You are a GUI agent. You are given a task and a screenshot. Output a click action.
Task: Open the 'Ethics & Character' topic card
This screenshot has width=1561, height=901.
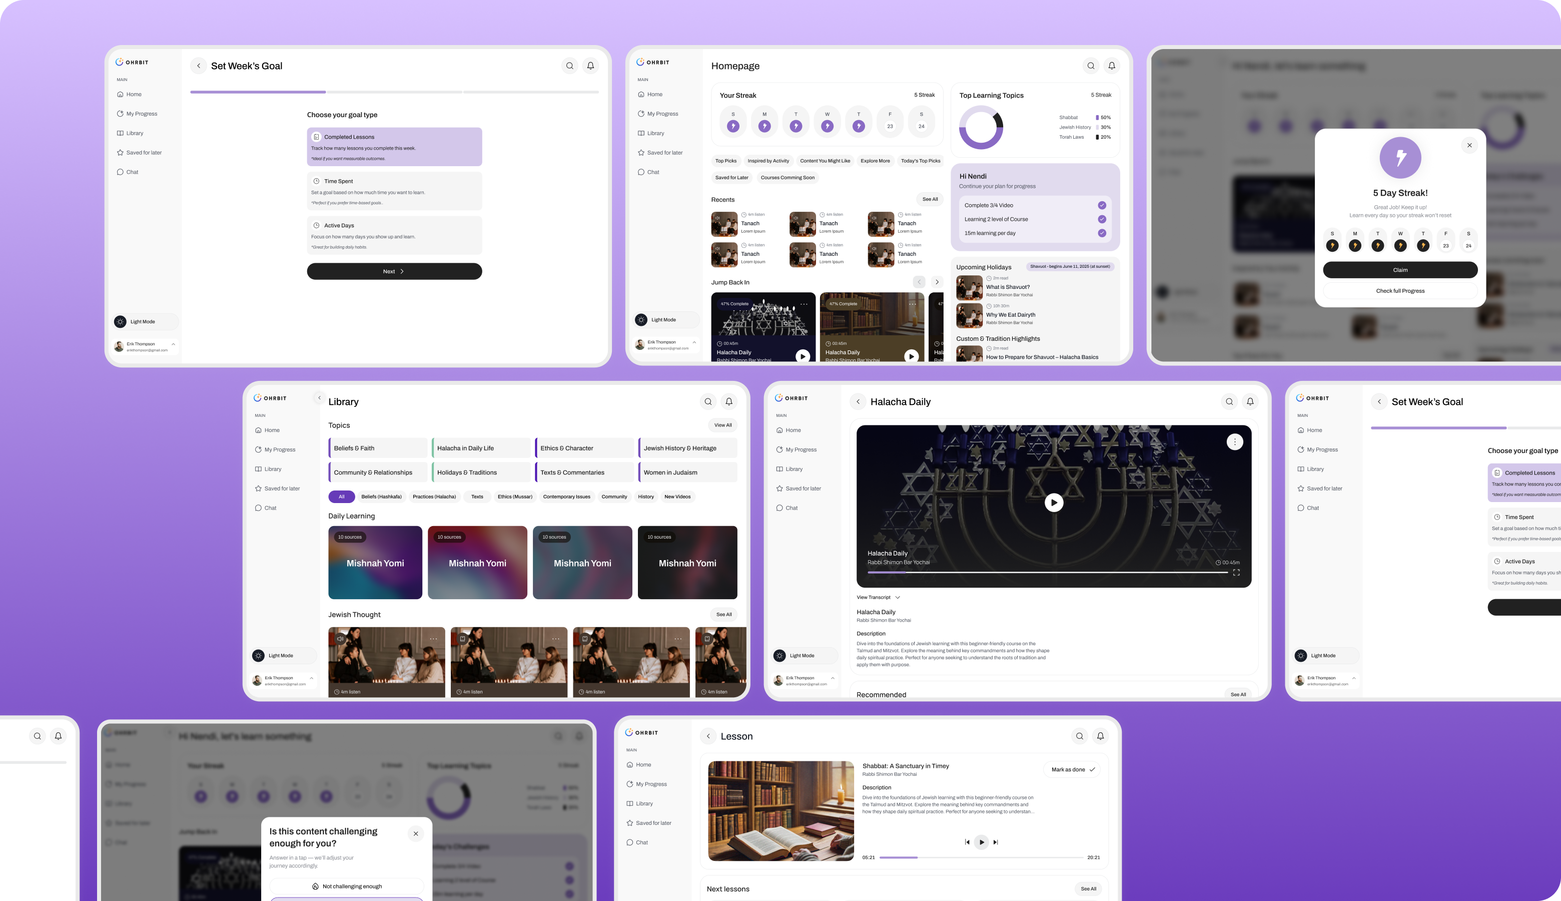click(584, 448)
